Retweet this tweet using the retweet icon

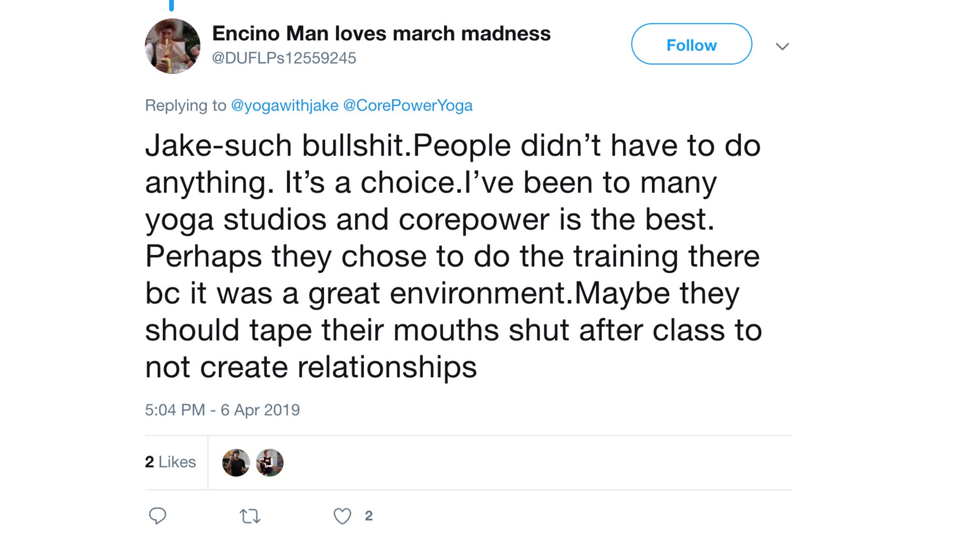(250, 516)
